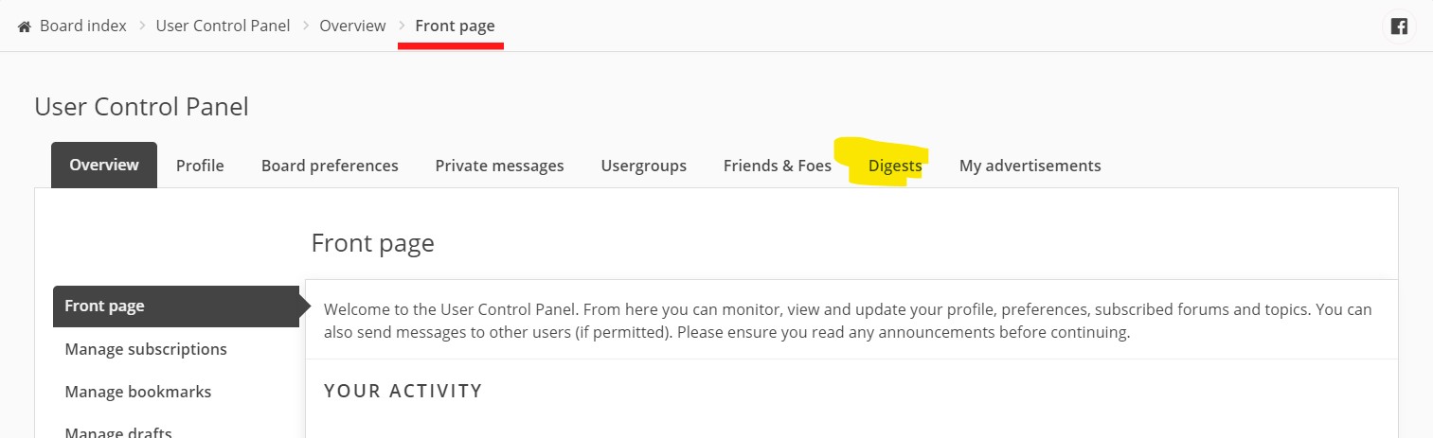Image resolution: width=1433 pixels, height=438 pixels.
Task: Switch to the Board preferences tab
Action: (330, 166)
